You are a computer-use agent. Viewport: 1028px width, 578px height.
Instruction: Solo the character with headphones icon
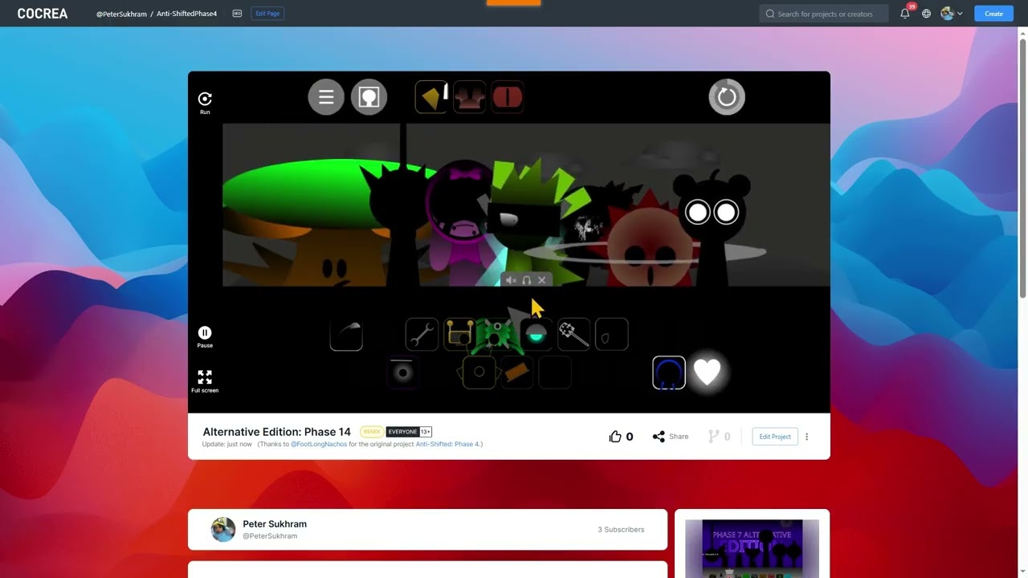pos(527,280)
